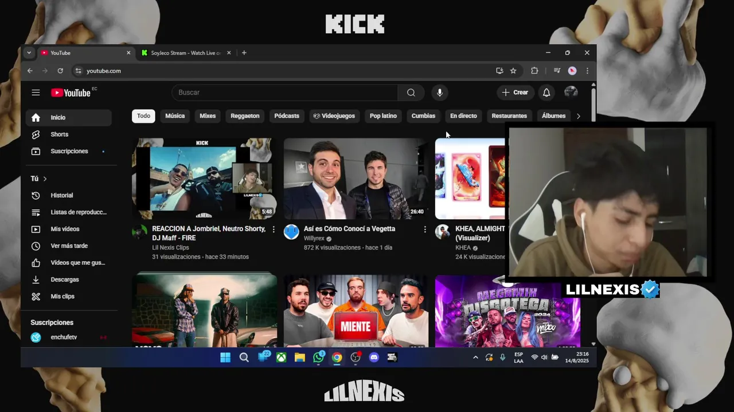Click the magnifier search button on YouTube
This screenshot has height=412, width=734.
point(411,93)
